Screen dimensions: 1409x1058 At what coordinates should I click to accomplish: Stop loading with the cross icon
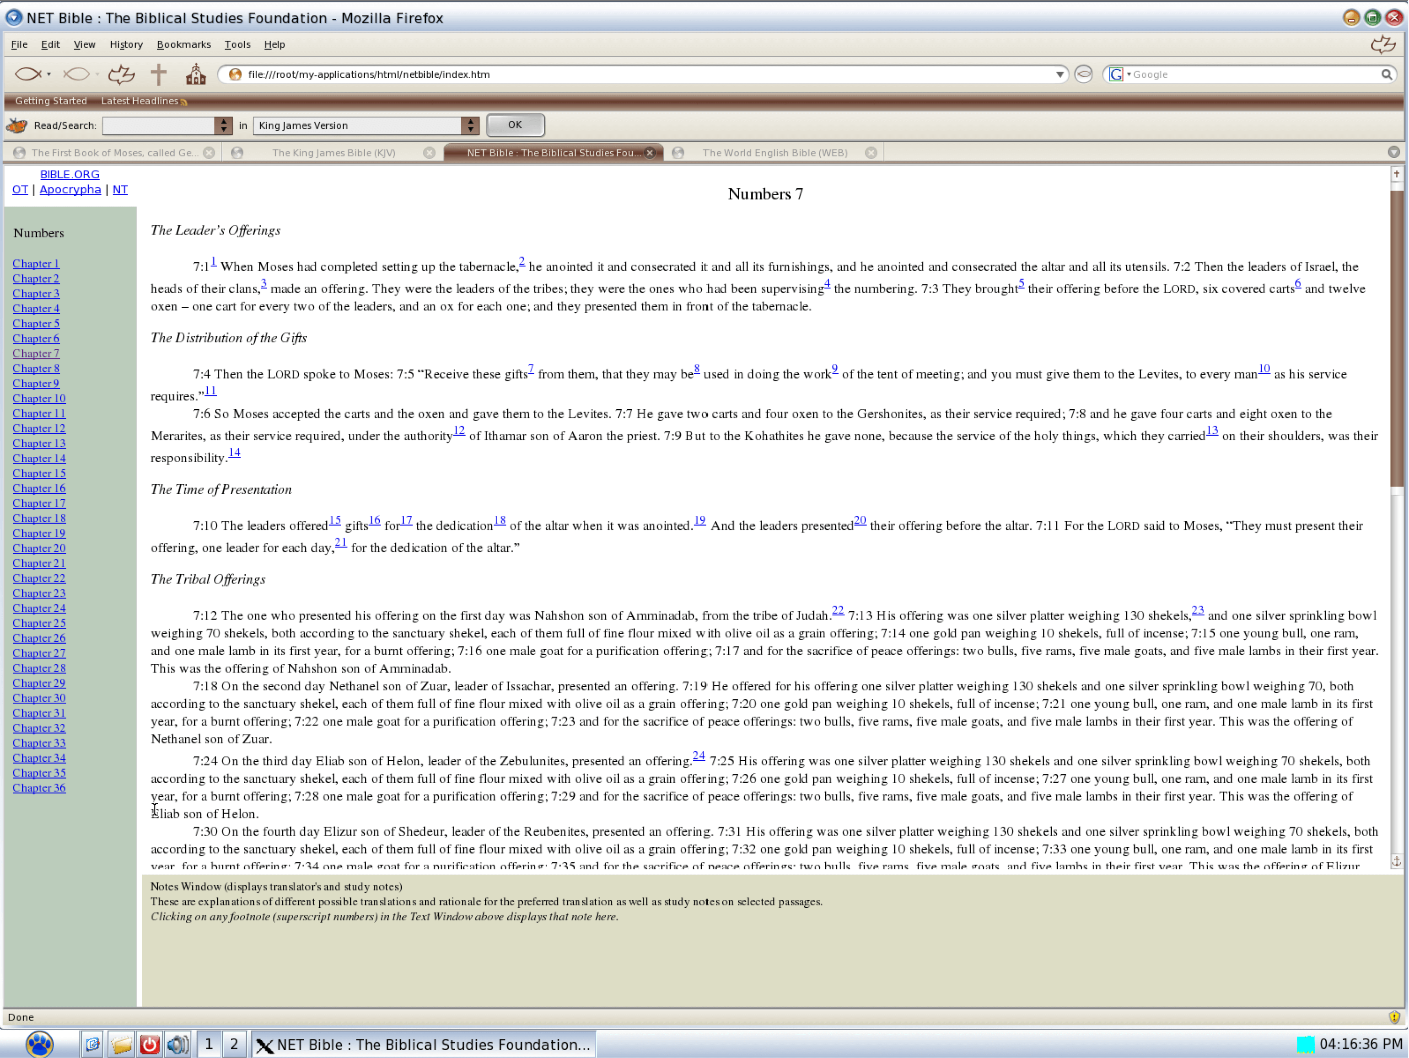[x=159, y=75]
